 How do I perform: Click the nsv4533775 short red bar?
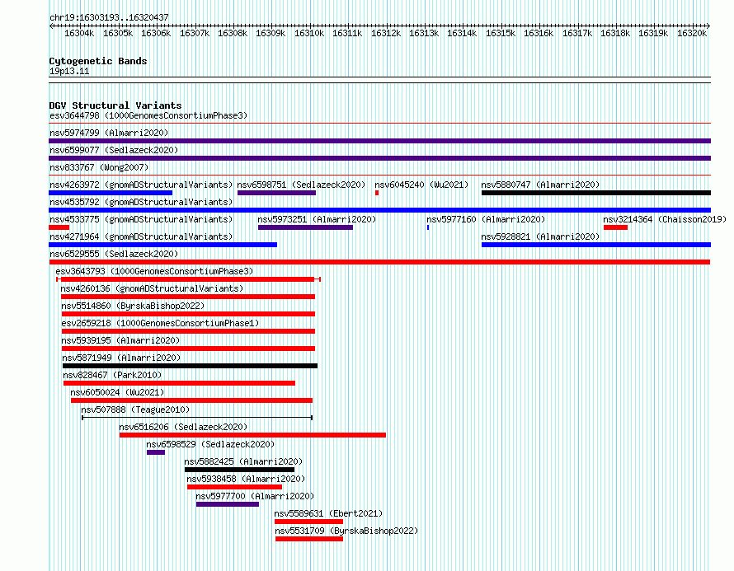tap(59, 227)
